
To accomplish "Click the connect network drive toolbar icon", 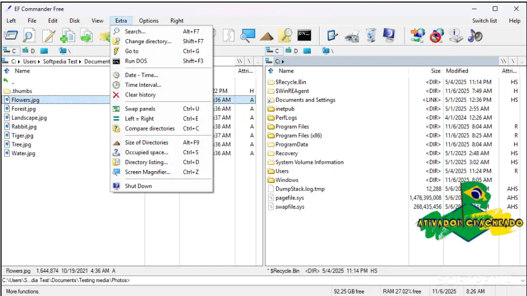I will click(x=417, y=35).
